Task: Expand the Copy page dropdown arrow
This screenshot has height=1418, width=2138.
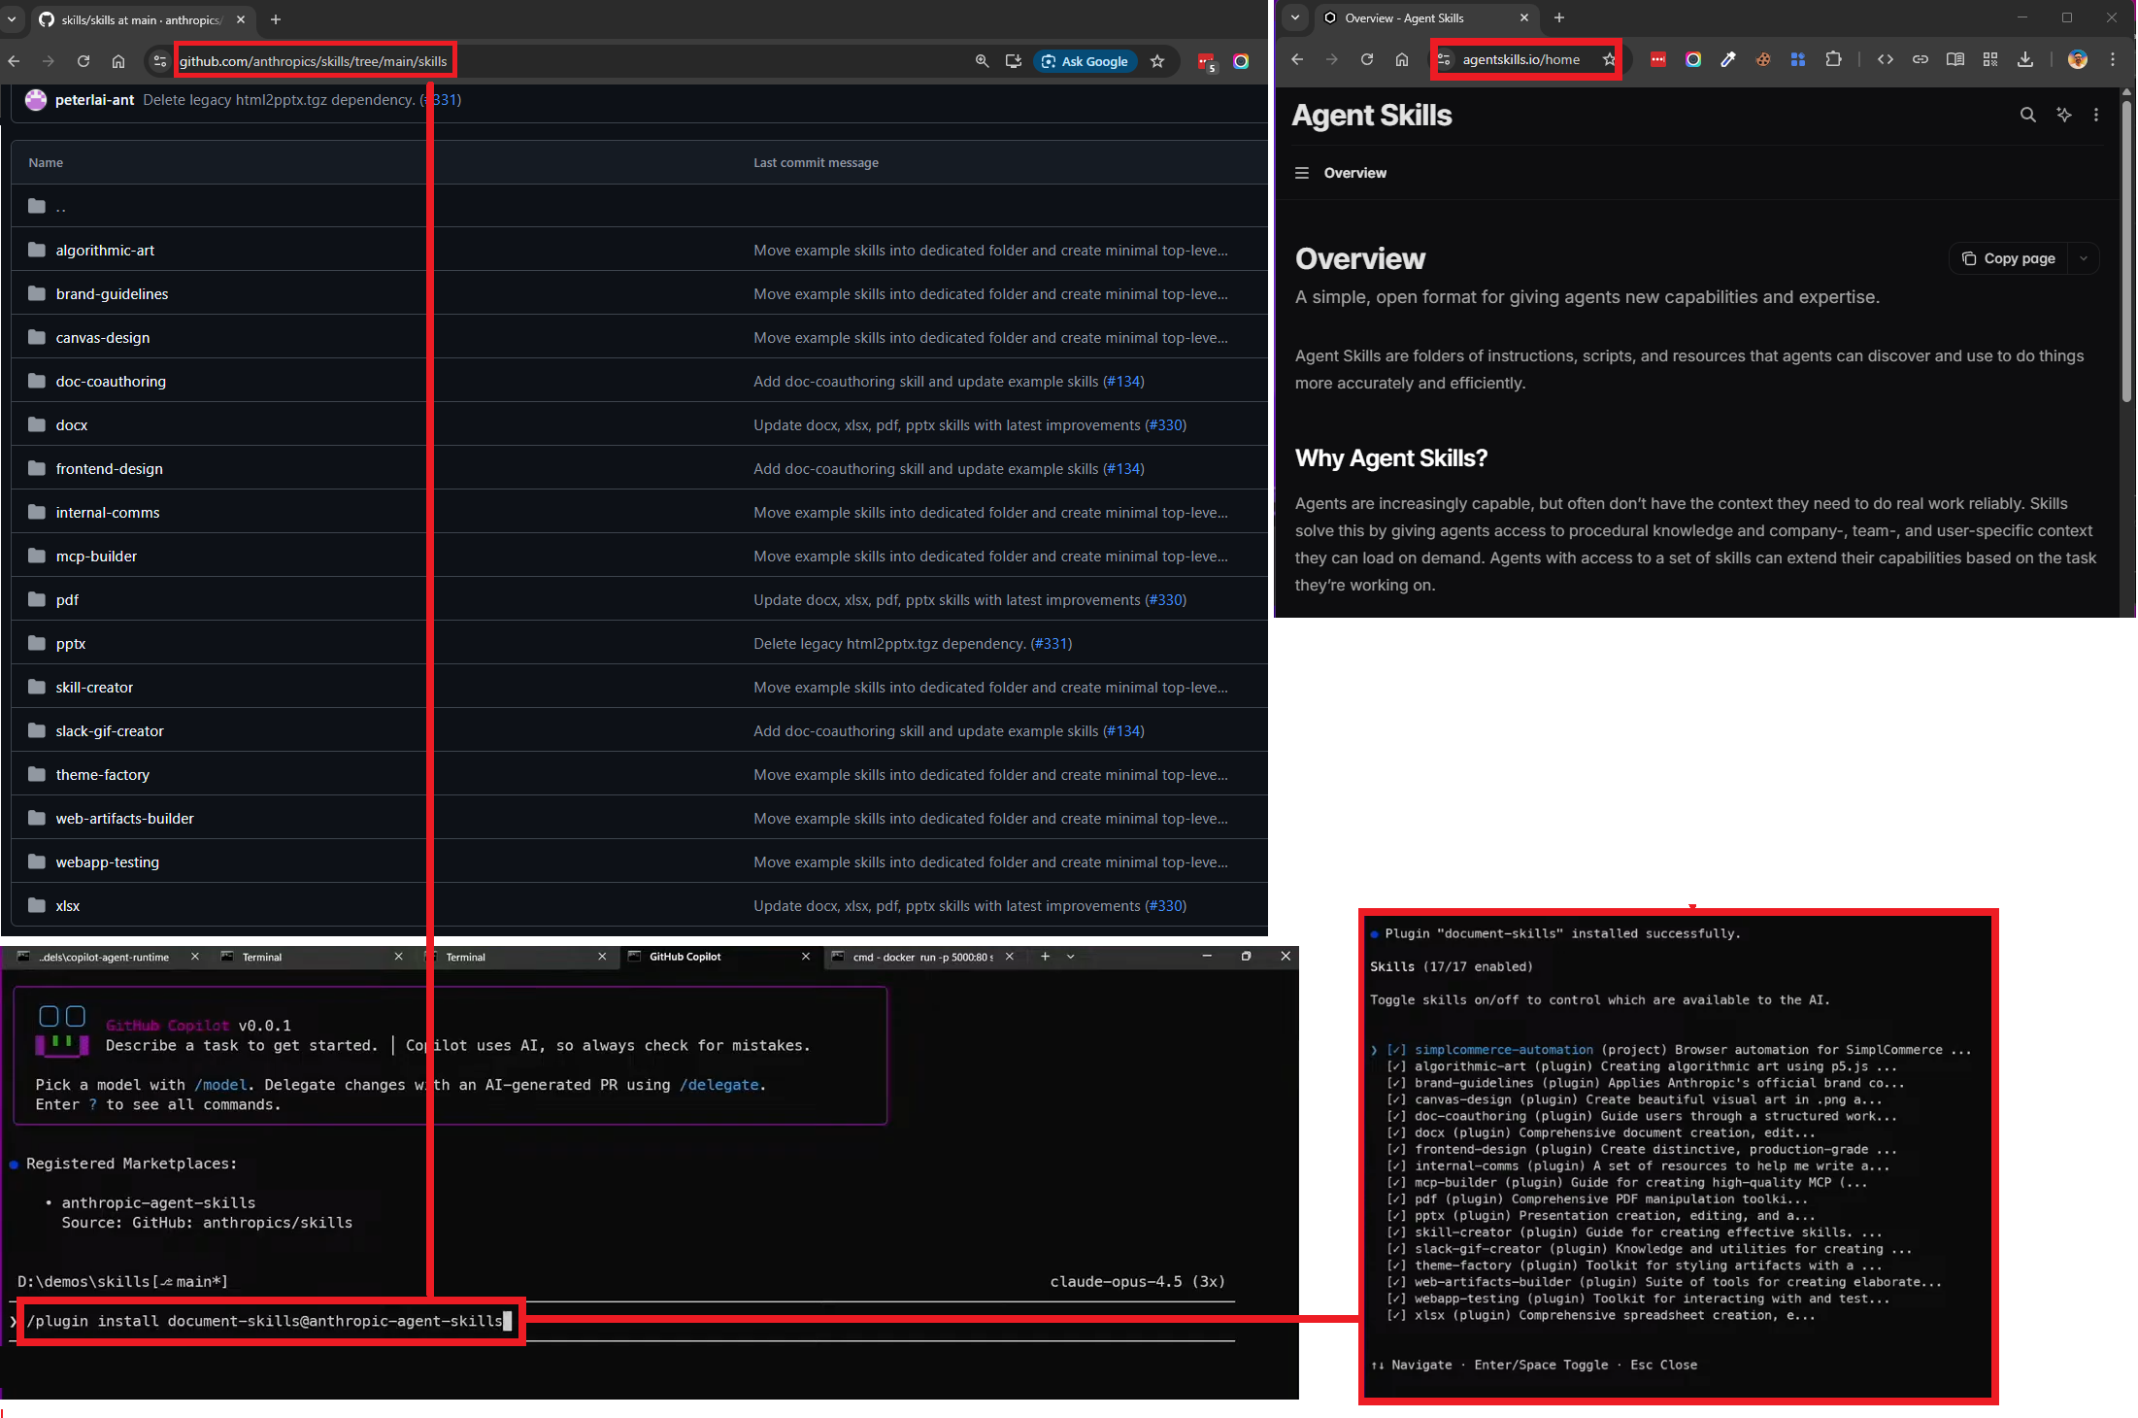Action: tap(2083, 258)
